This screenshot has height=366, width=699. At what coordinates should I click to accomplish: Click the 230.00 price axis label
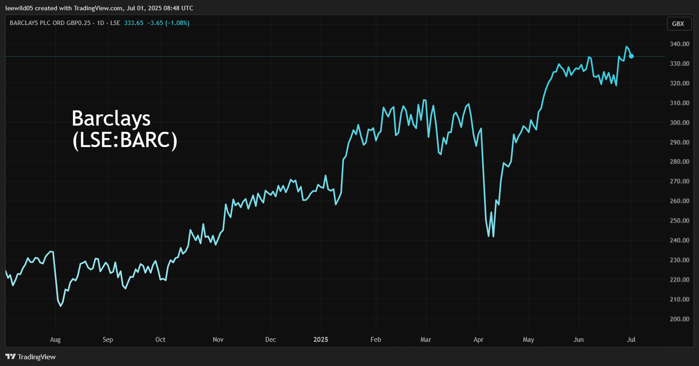[679, 260]
